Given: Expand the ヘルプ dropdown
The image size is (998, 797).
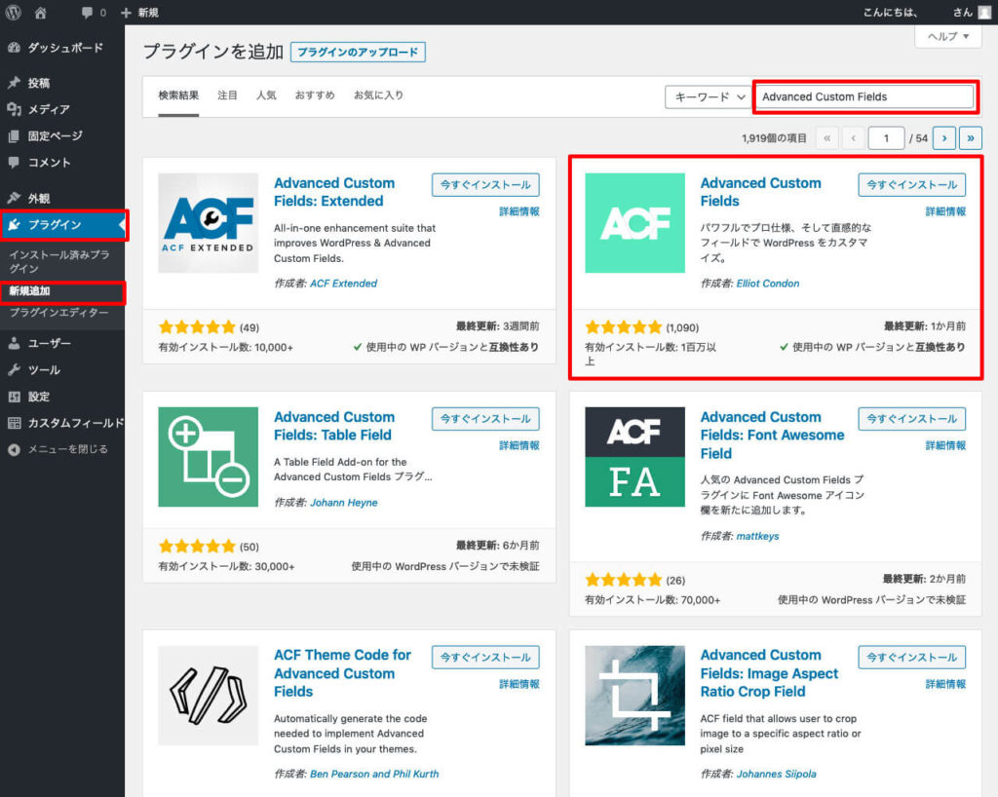Looking at the screenshot, I should coord(947,36).
